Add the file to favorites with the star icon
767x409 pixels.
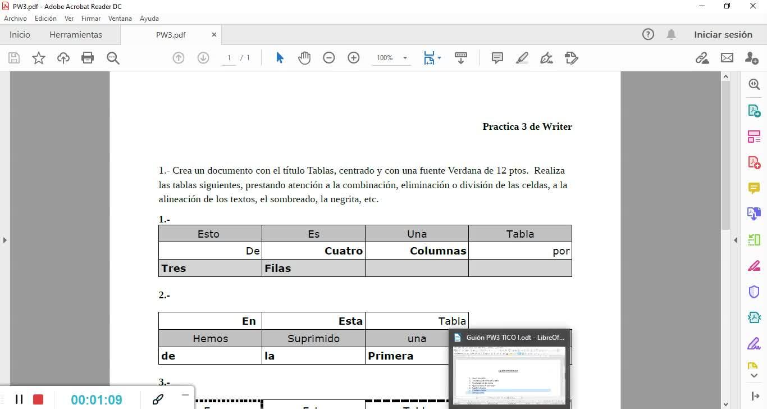point(39,58)
